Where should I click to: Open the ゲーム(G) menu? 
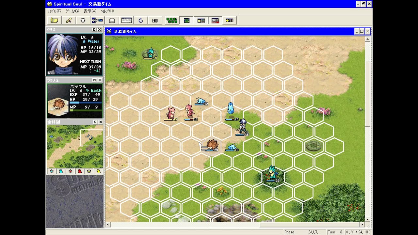point(72,11)
